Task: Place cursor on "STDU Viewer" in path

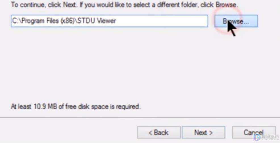Action: pyautogui.click(x=97, y=21)
